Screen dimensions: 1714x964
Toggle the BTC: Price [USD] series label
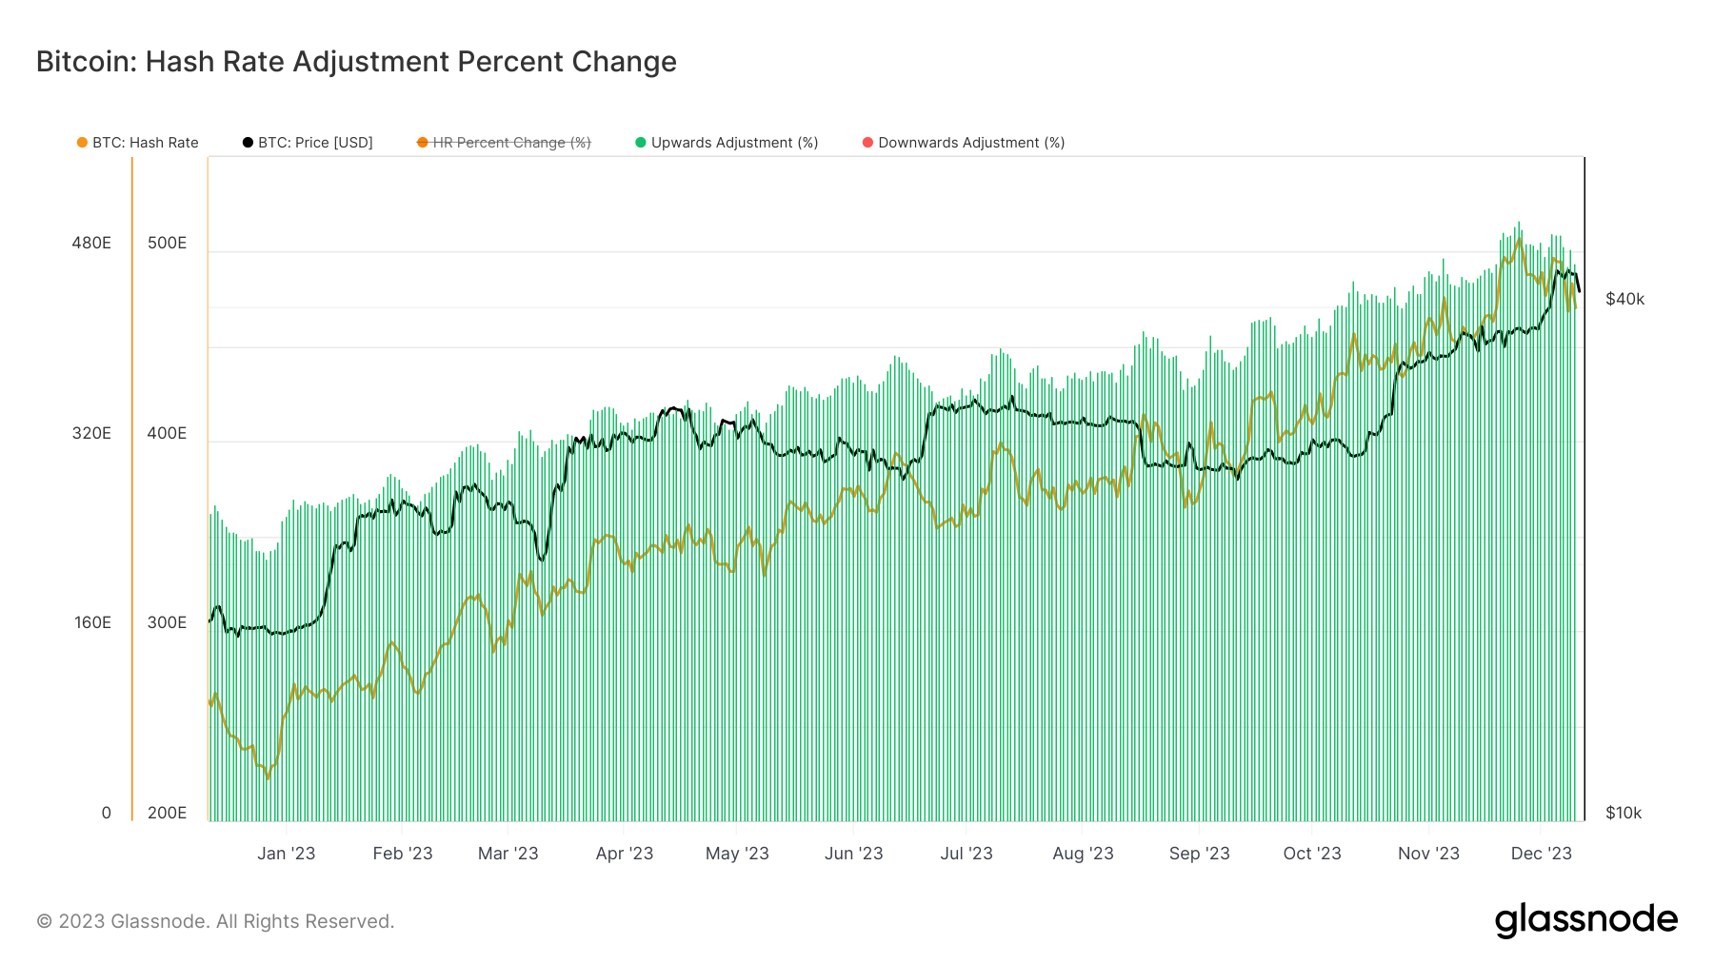click(315, 143)
